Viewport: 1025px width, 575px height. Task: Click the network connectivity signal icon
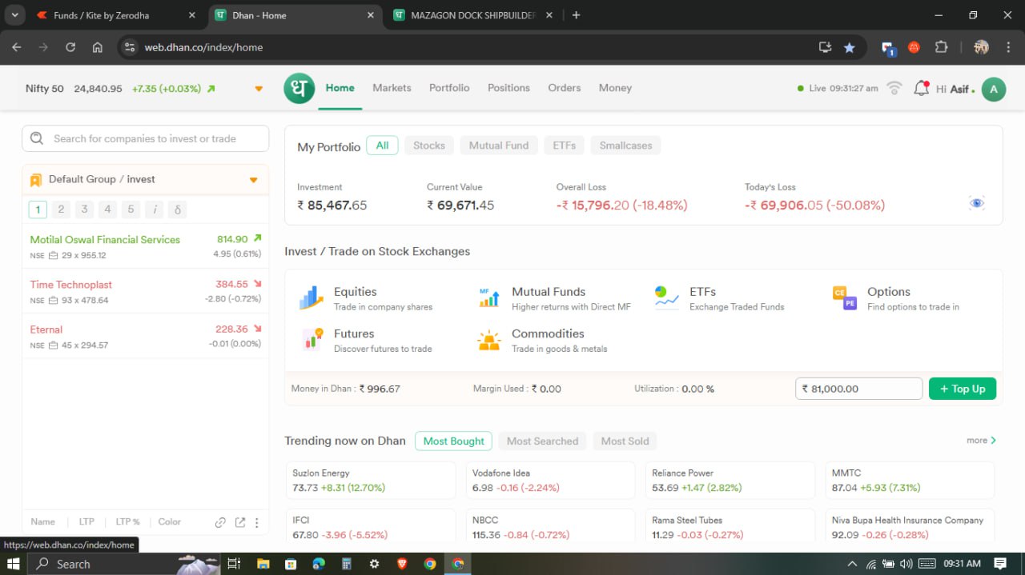tap(894, 88)
